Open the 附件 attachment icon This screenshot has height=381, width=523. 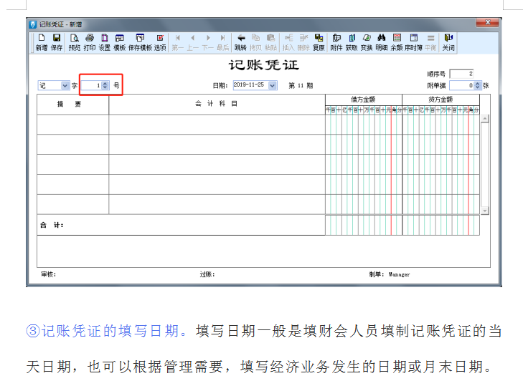tap(336, 42)
